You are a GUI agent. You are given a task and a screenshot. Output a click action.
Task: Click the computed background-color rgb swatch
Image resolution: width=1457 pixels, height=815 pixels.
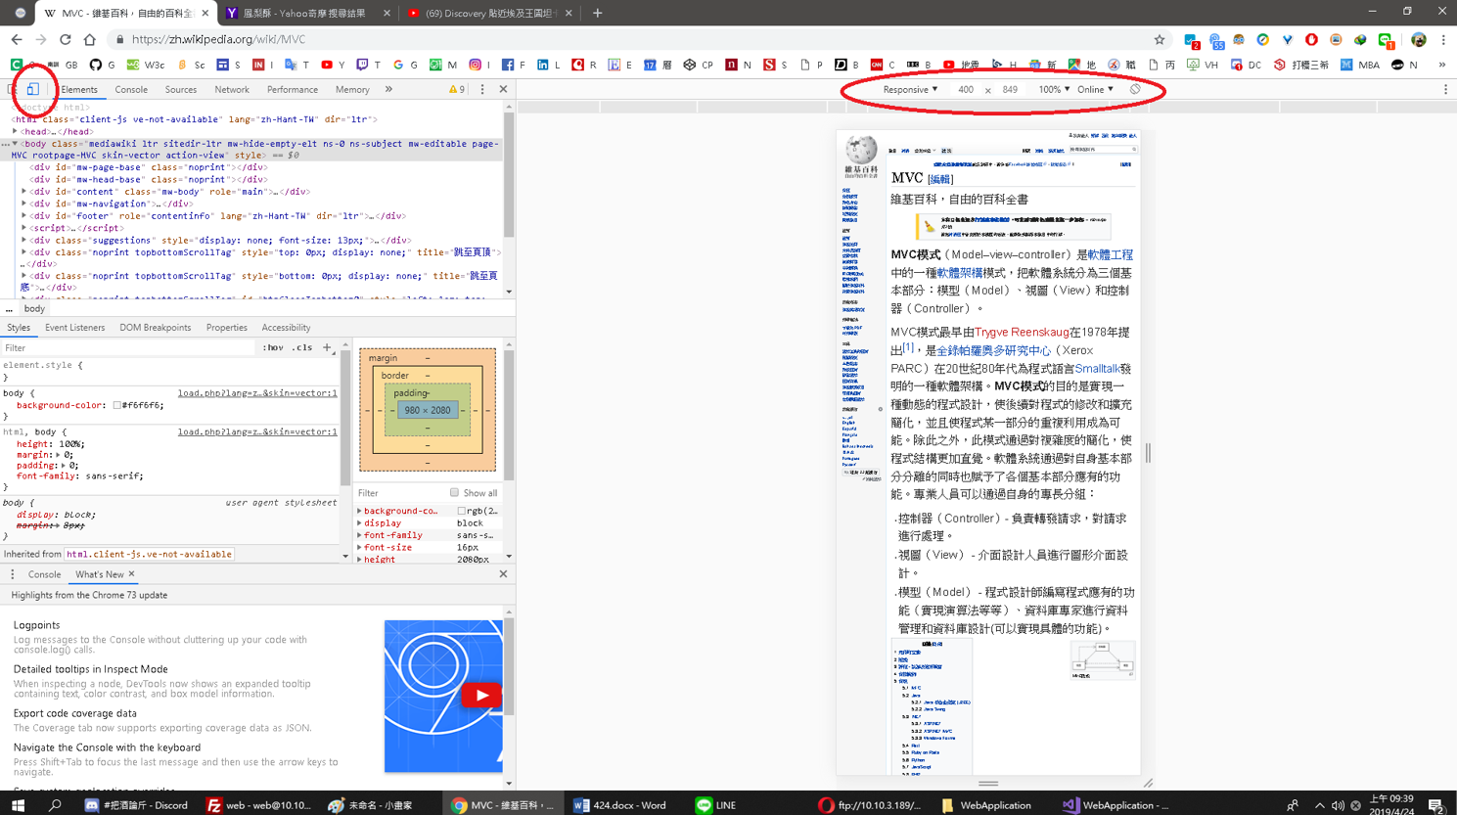[461, 511]
